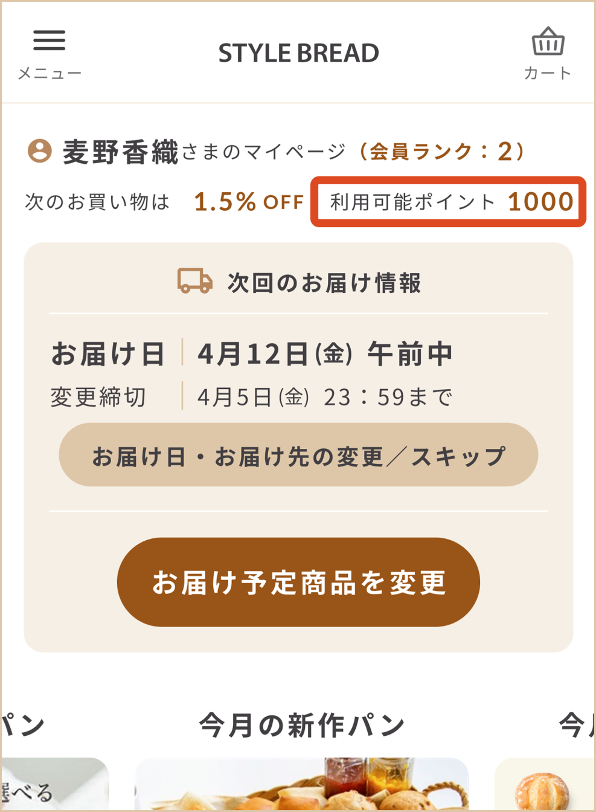Tap the メニュー label
596x812 pixels.
(49, 74)
